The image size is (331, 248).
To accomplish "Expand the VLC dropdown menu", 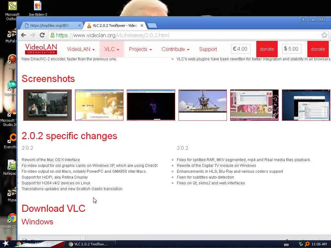I will (112, 49).
